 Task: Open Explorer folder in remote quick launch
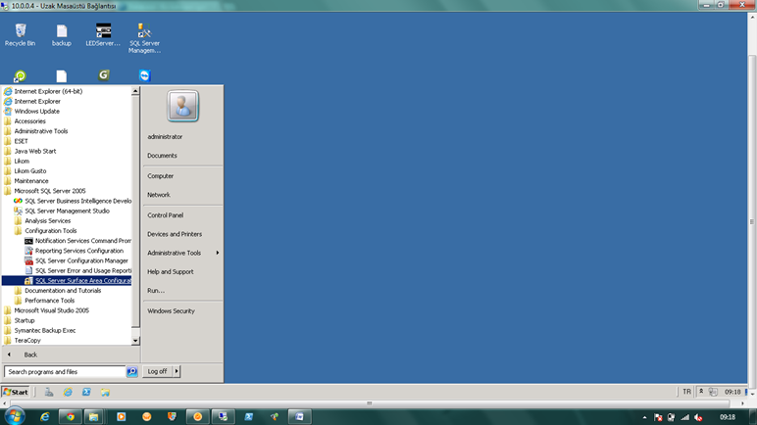point(105,393)
